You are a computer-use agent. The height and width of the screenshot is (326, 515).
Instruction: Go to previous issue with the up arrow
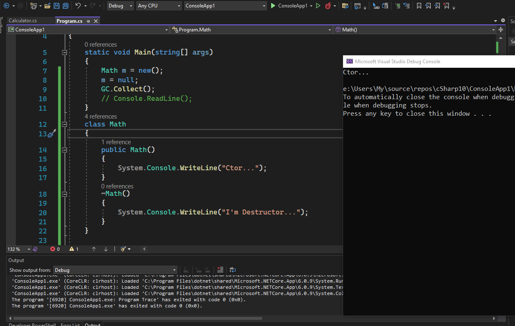point(94,249)
